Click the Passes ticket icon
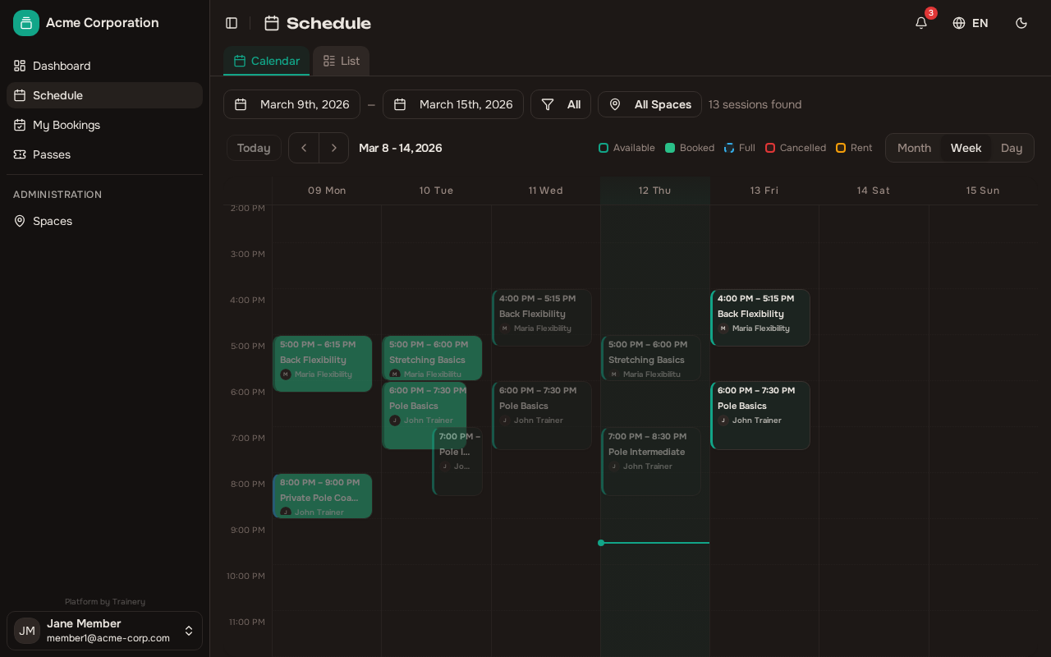This screenshot has height=657, width=1051. [x=20, y=154]
